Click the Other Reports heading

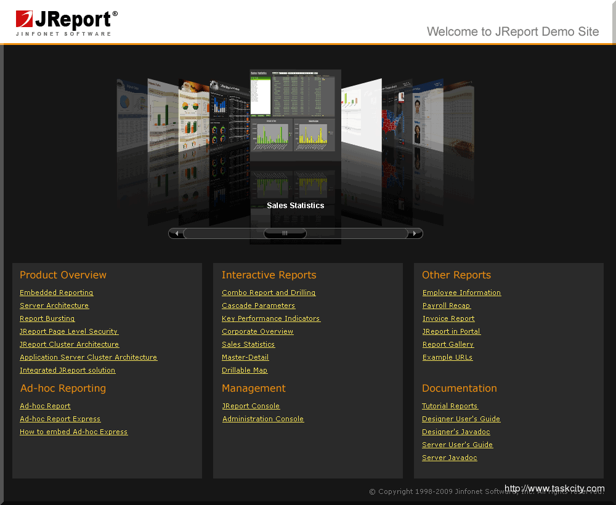point(456,275)
